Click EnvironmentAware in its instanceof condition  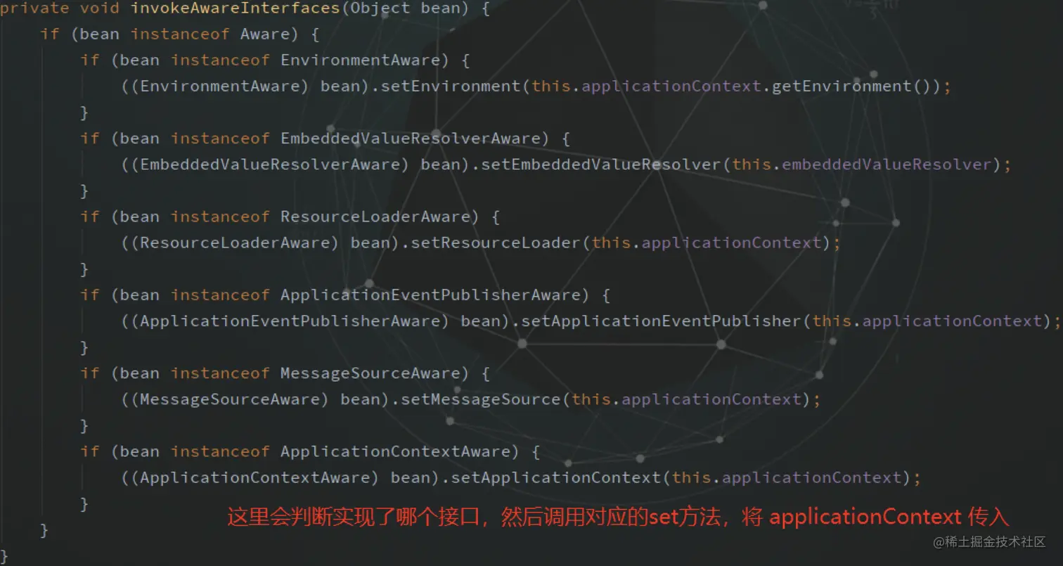(x=361, y=60)
